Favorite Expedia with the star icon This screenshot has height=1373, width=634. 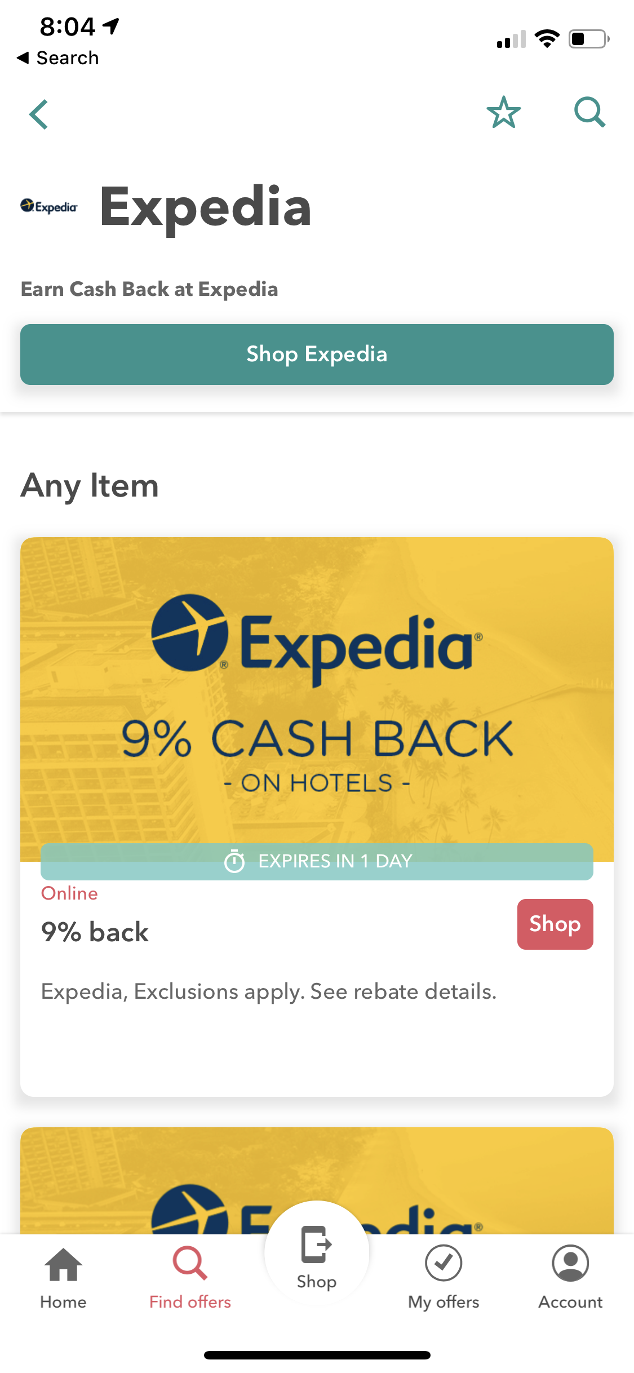[503, 112]
